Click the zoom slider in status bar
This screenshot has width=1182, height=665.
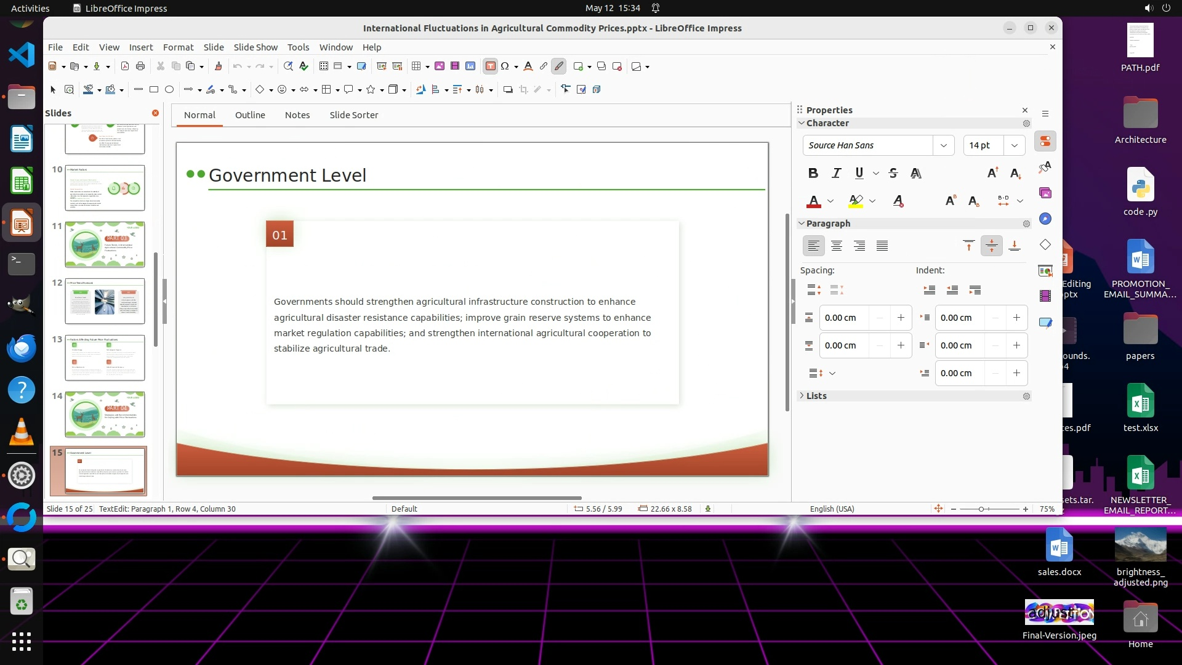(x=981, y=509)
